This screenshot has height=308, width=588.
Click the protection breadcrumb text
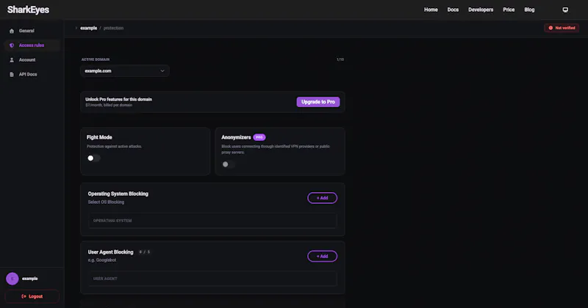click(x=113, y=28)
